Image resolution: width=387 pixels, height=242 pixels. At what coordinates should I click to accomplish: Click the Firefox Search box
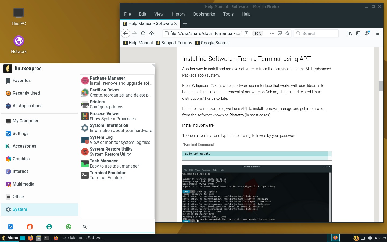coord(316,33)
